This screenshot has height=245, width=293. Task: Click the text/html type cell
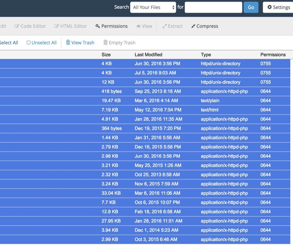click(209, 110)
